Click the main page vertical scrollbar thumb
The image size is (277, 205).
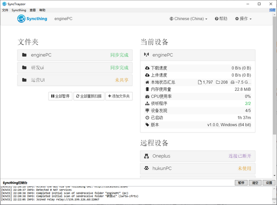click(274, 75)
